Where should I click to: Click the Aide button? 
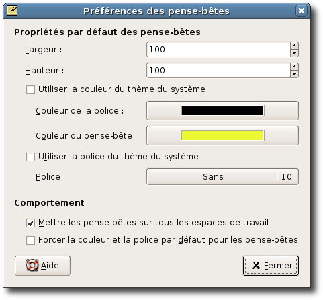42,266
